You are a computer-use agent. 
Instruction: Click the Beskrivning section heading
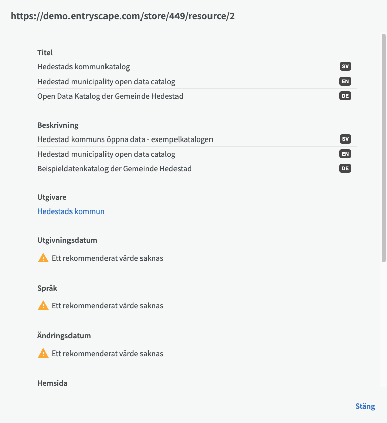tap(58, 125)
